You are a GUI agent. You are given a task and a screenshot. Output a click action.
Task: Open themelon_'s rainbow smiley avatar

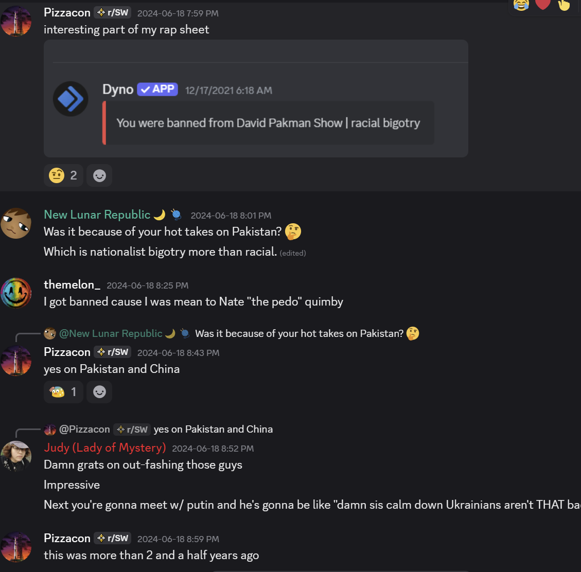[16, 293]
